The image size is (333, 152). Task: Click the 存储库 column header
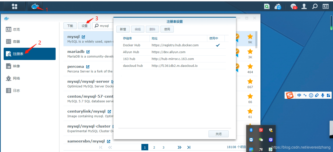click(135, 38)
